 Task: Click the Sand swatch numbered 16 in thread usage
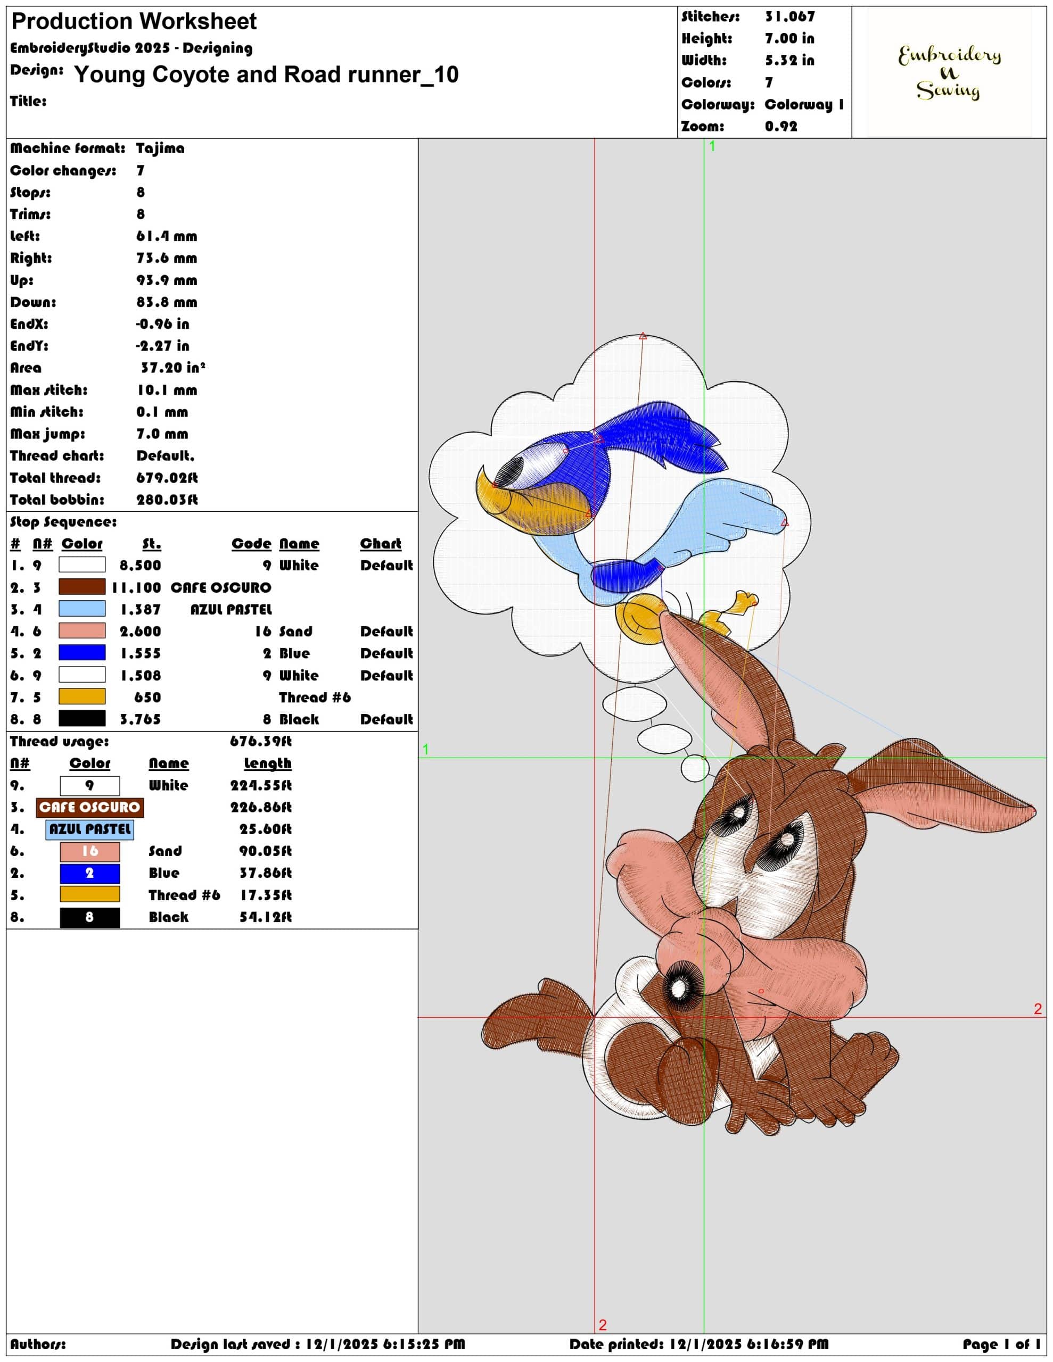pyautogui.click(x=90, y=851)
